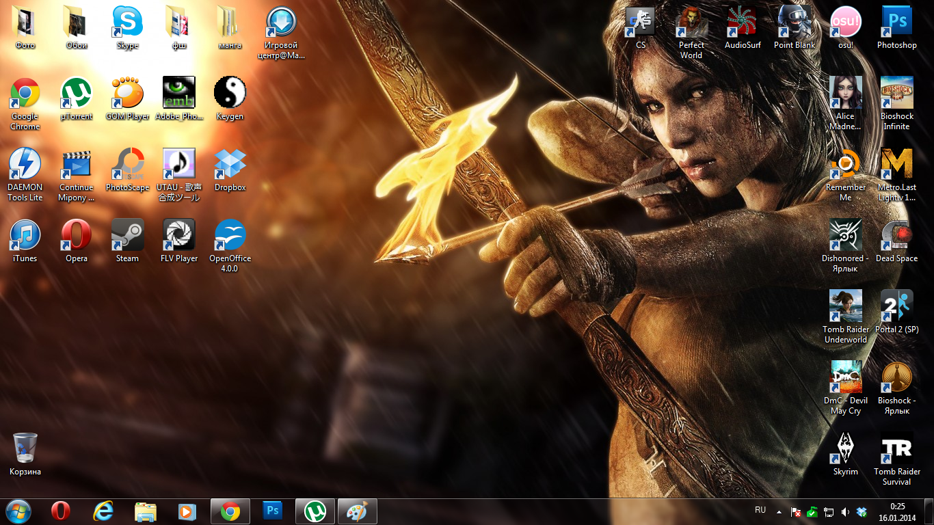This screenshot has height=525, width=934.
Task: Select Perfect World game icon
Action: tap(691, 32)
